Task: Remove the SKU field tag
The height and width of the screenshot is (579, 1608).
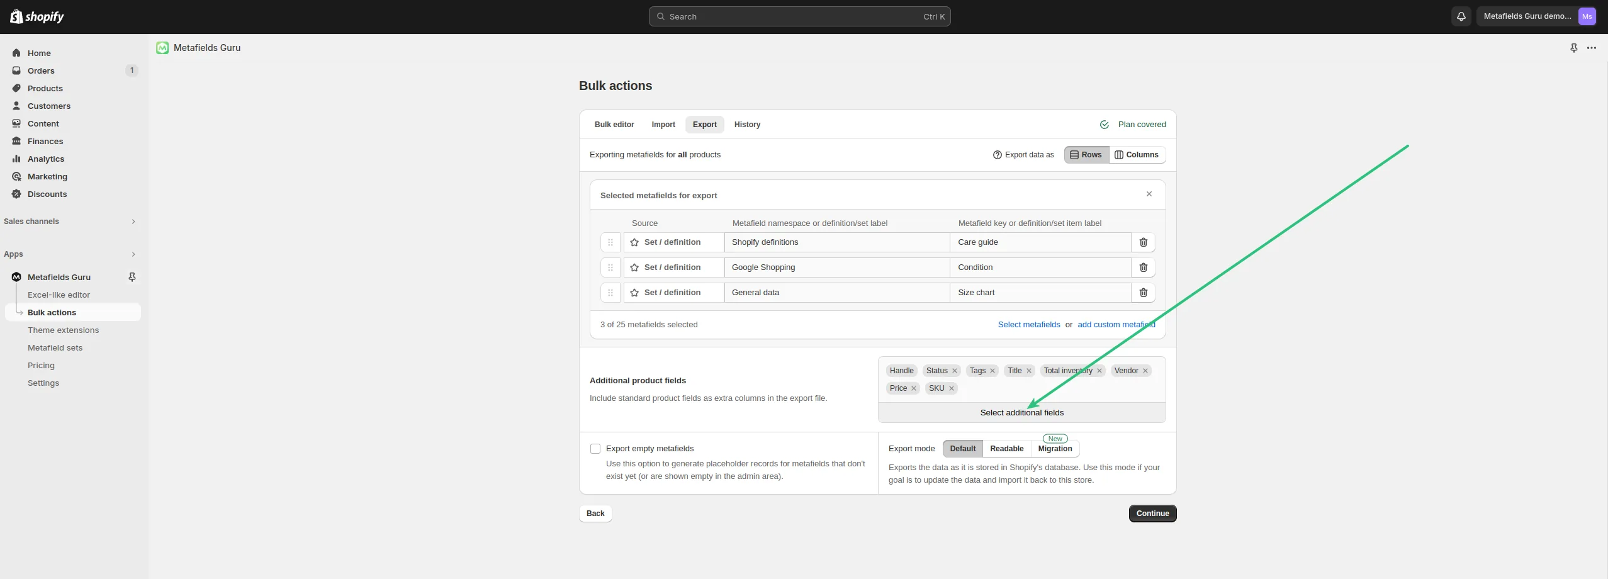Action: tap(952, 388)
